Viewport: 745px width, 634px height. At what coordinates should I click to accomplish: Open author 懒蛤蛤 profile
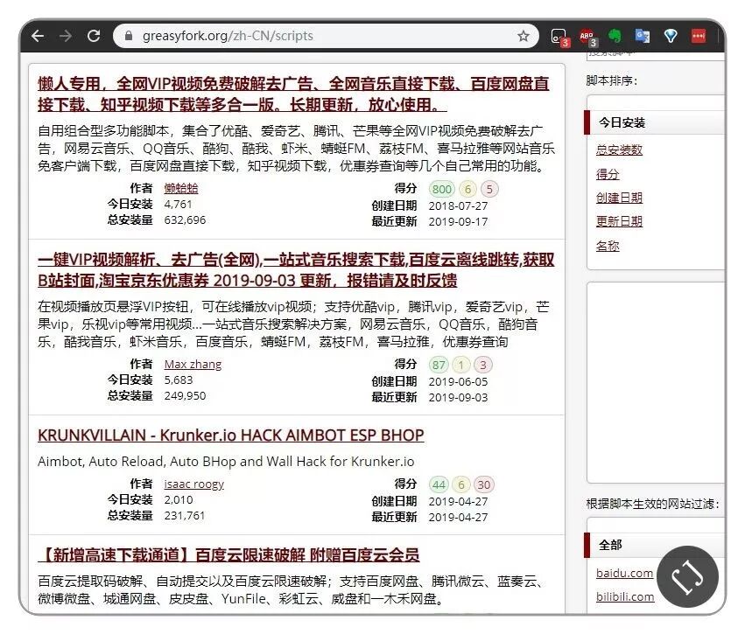[x=181, y=188]
